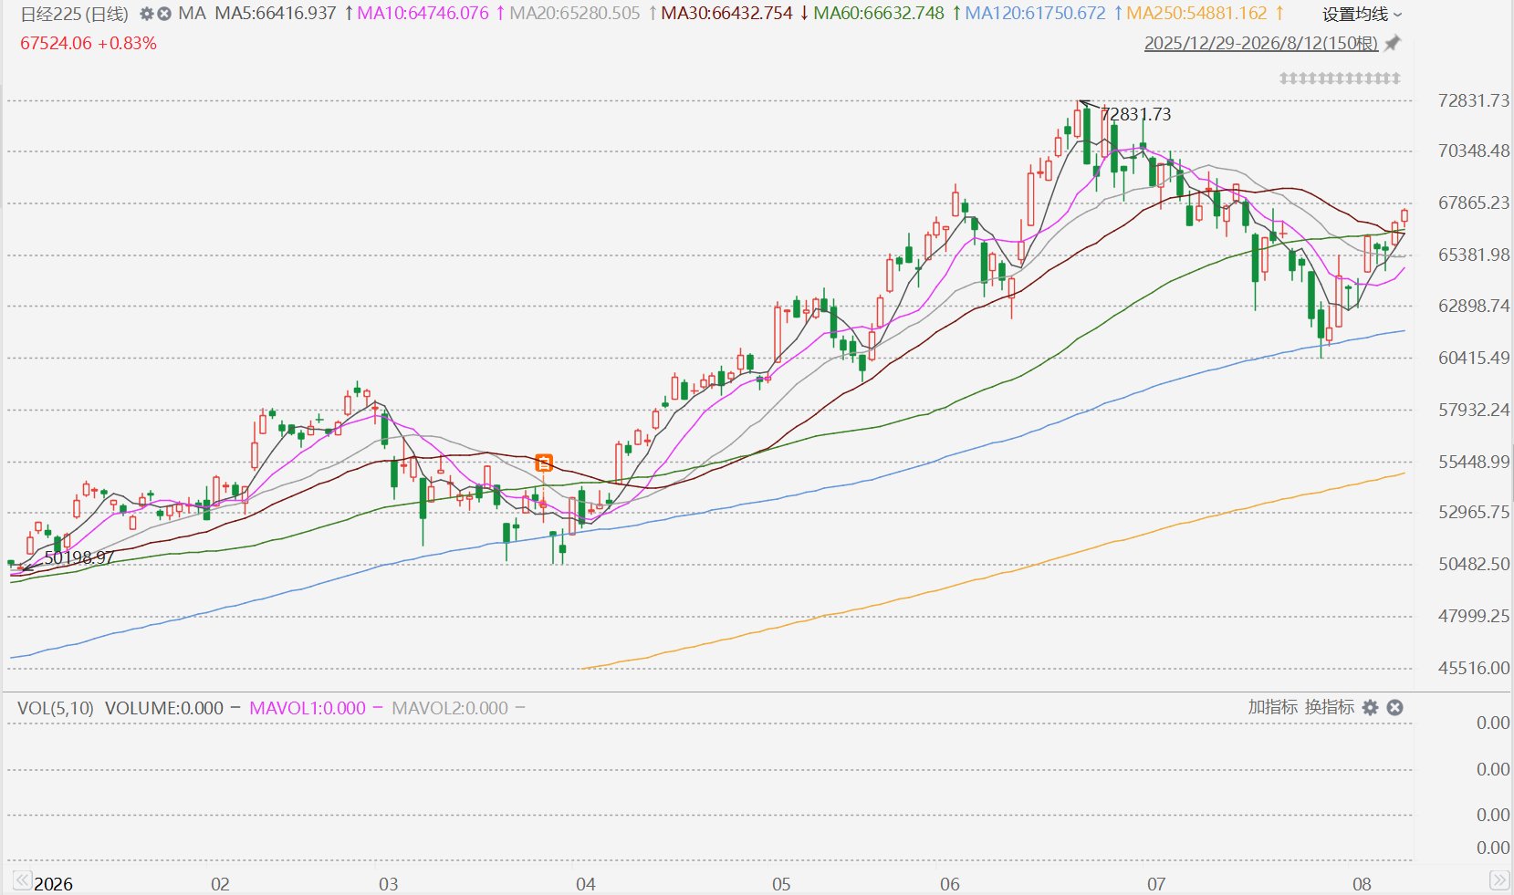Click the 日经225 (日线) chart title
This screenshot has height=895, width=1514.
[x=74, y=15]
